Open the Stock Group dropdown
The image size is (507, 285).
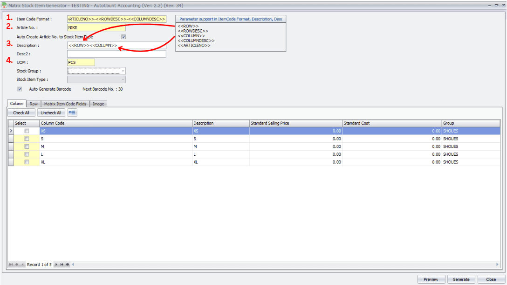(123, 71)
